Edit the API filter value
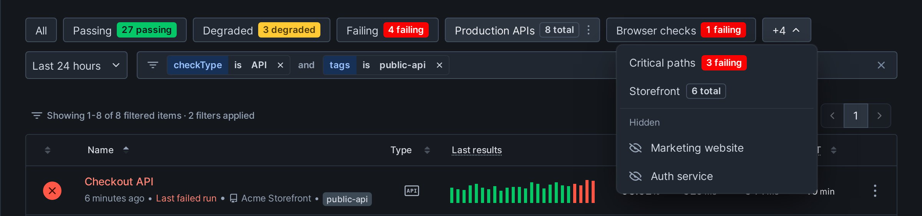 (259, 65)
